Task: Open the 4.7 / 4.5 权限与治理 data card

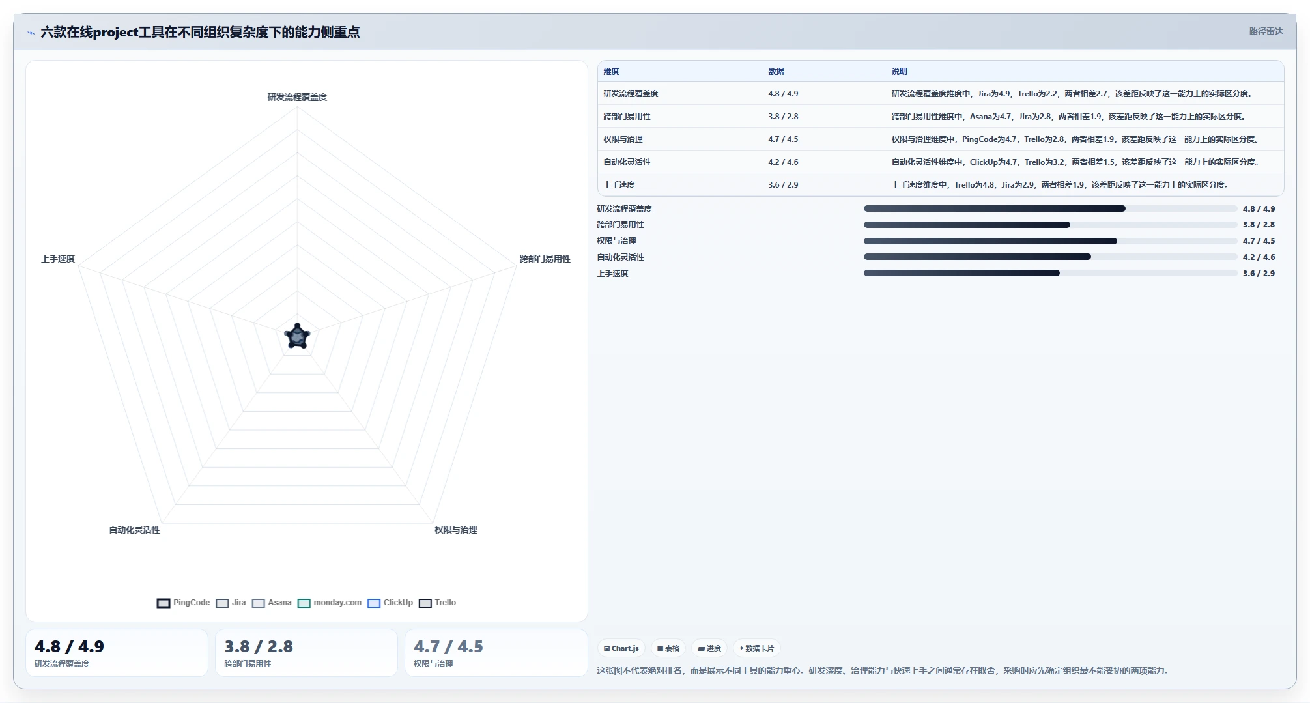Action: 496,653
